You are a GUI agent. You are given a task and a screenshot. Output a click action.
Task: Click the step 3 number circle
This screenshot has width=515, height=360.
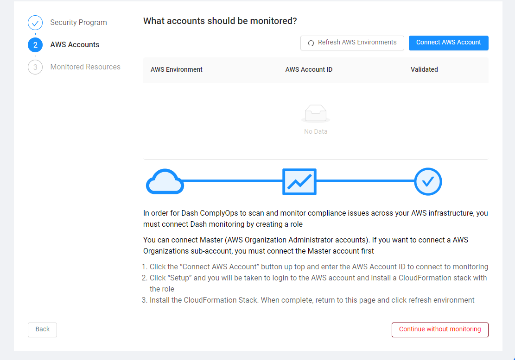point(35,67)
